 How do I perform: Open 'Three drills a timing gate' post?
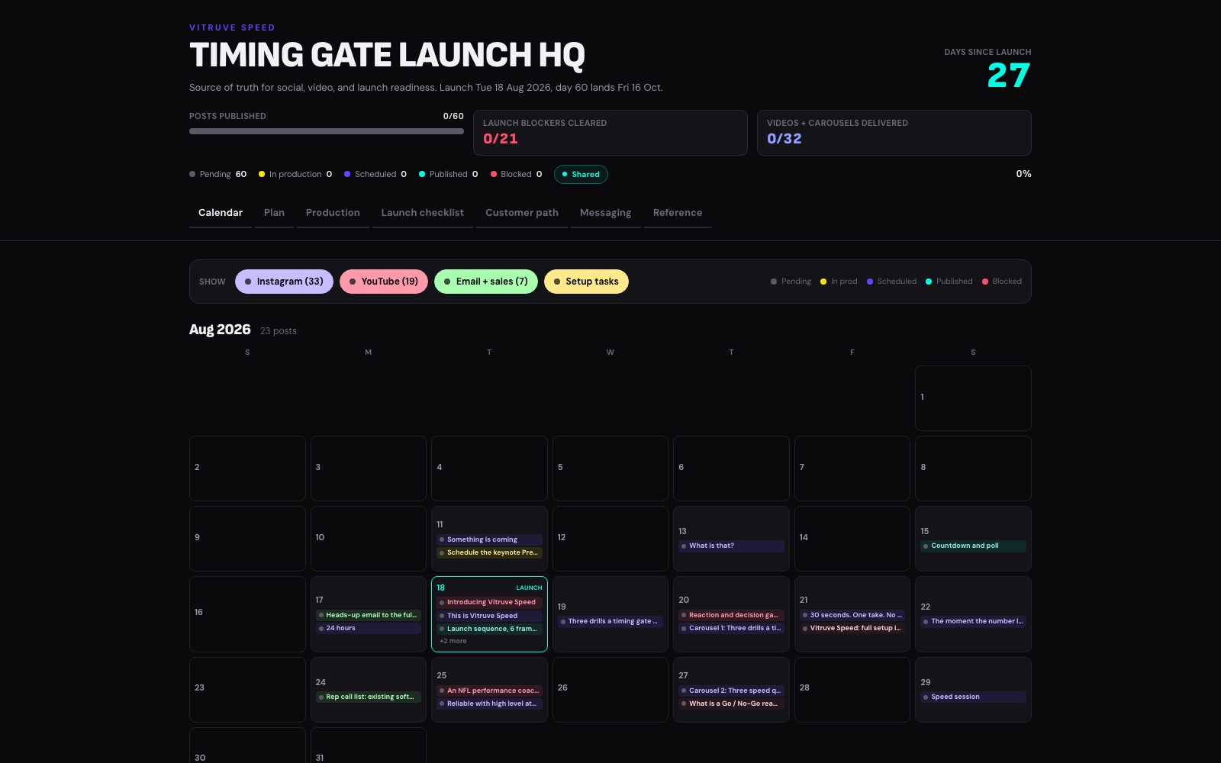tap(610, 621)
